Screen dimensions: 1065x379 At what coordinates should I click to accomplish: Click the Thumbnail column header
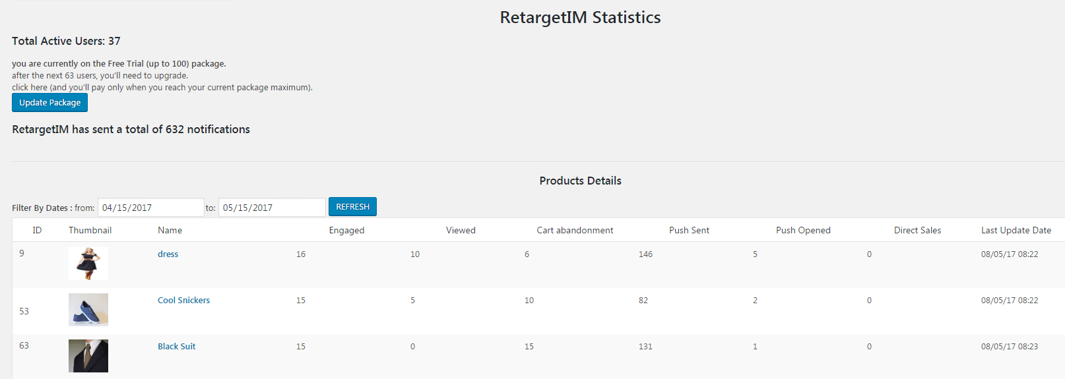(x=90, y=230)
